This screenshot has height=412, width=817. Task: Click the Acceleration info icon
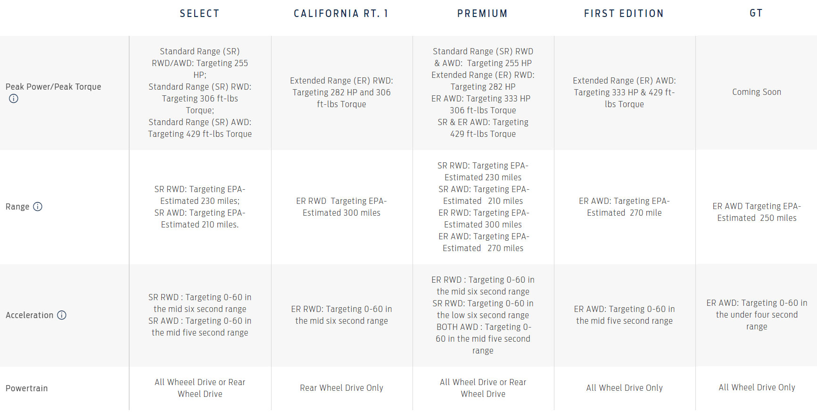62,315
